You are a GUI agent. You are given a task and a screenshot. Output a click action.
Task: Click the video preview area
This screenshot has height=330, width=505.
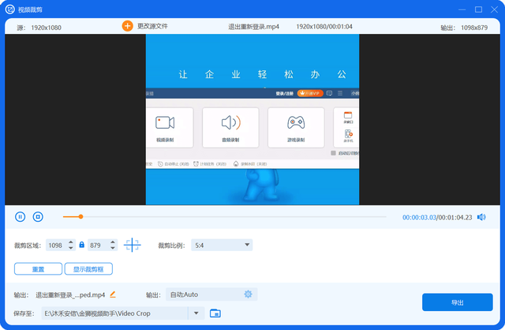[252, 119]
